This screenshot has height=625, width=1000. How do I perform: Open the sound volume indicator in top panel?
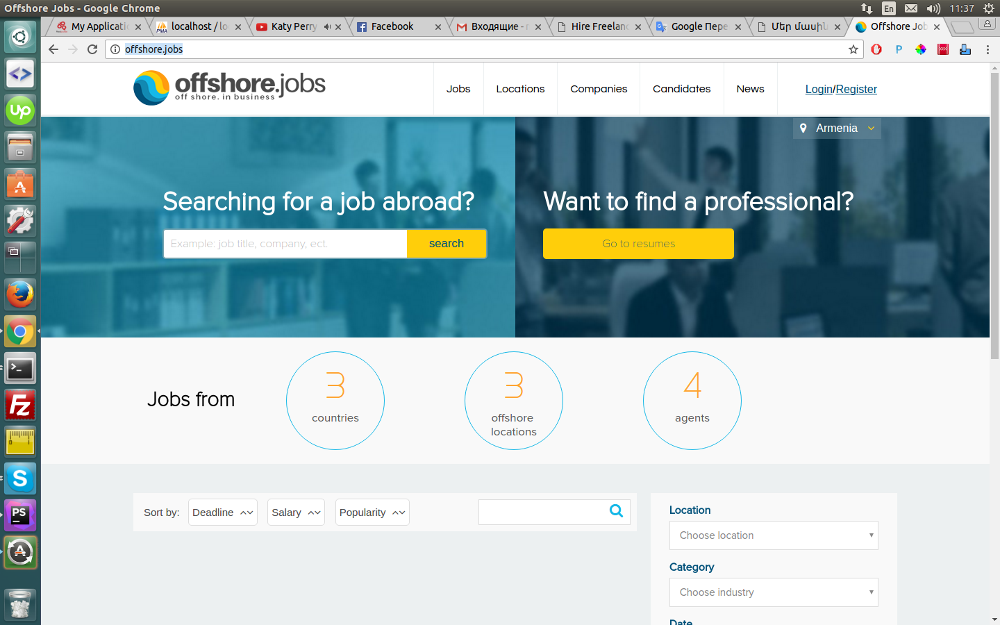[933, 8]
